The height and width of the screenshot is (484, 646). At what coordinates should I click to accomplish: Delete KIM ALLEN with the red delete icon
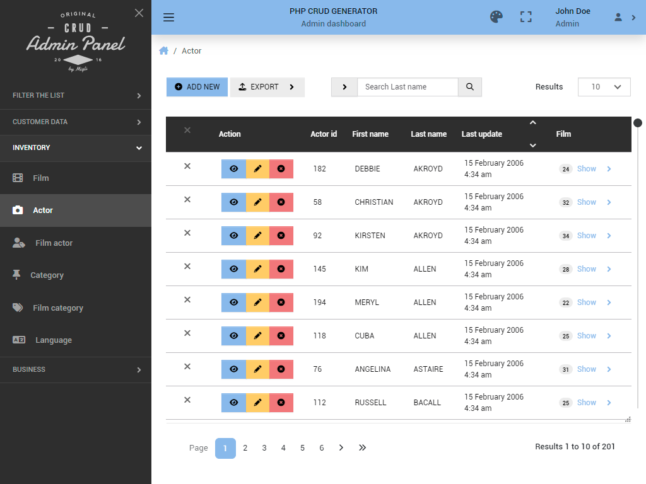click(281, 268)
